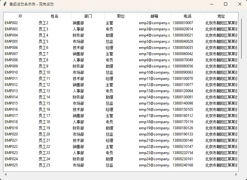Click the email emp15@company cell
Image resolution: width=247 pixels, height=180 pixels.
click(x=154, y=103)
